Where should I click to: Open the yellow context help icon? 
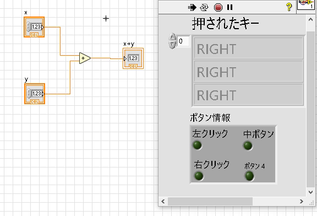(x=289, y=7)
